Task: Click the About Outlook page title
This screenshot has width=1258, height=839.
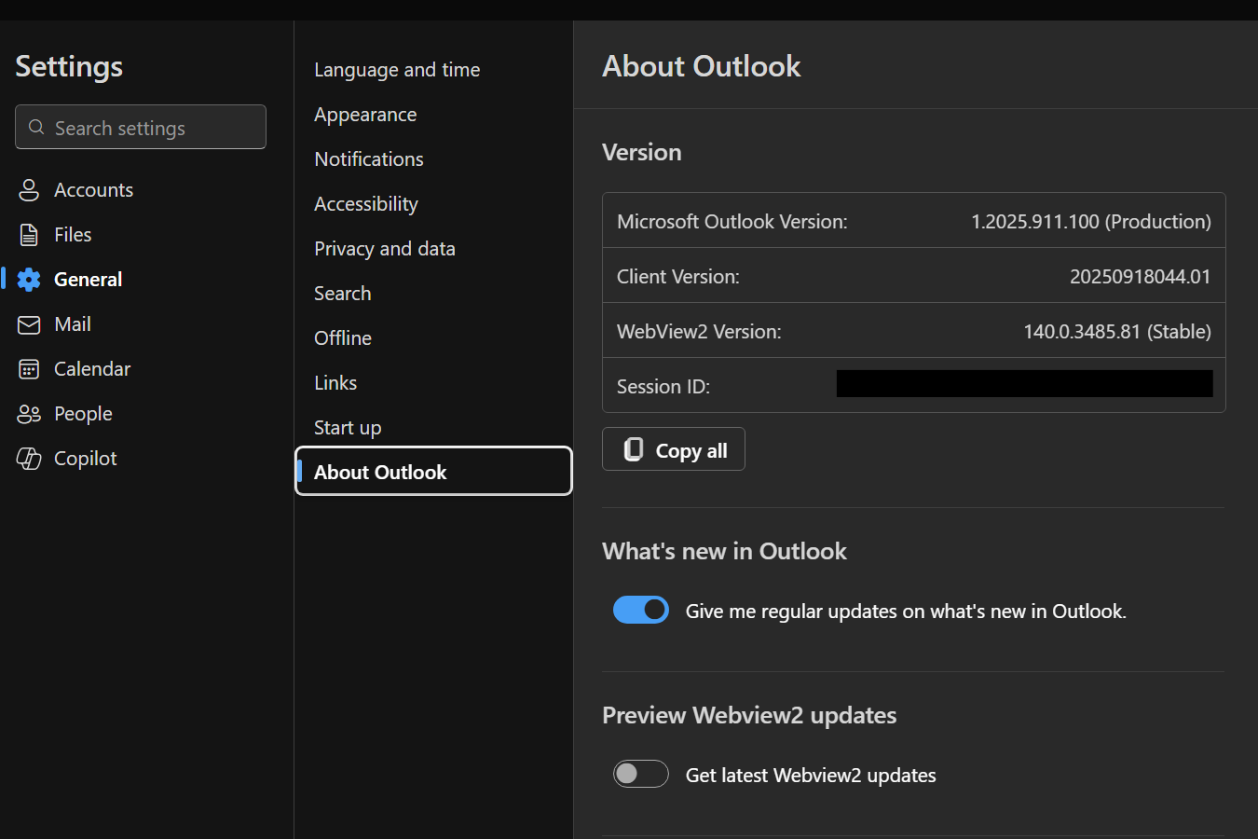Action: 702,66
